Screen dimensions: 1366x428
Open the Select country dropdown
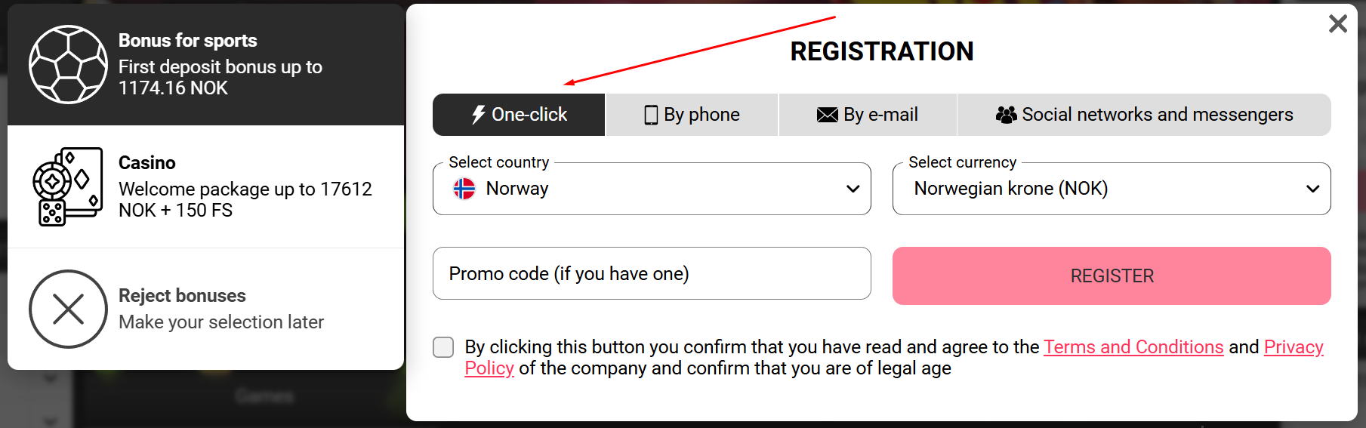[x=651, y=189]
